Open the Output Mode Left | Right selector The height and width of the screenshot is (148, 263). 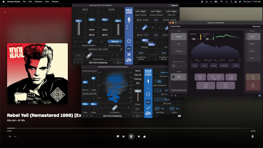click(x=156, y=11)
